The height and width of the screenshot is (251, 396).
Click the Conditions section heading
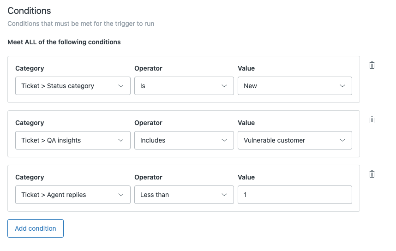click(29, 11)
